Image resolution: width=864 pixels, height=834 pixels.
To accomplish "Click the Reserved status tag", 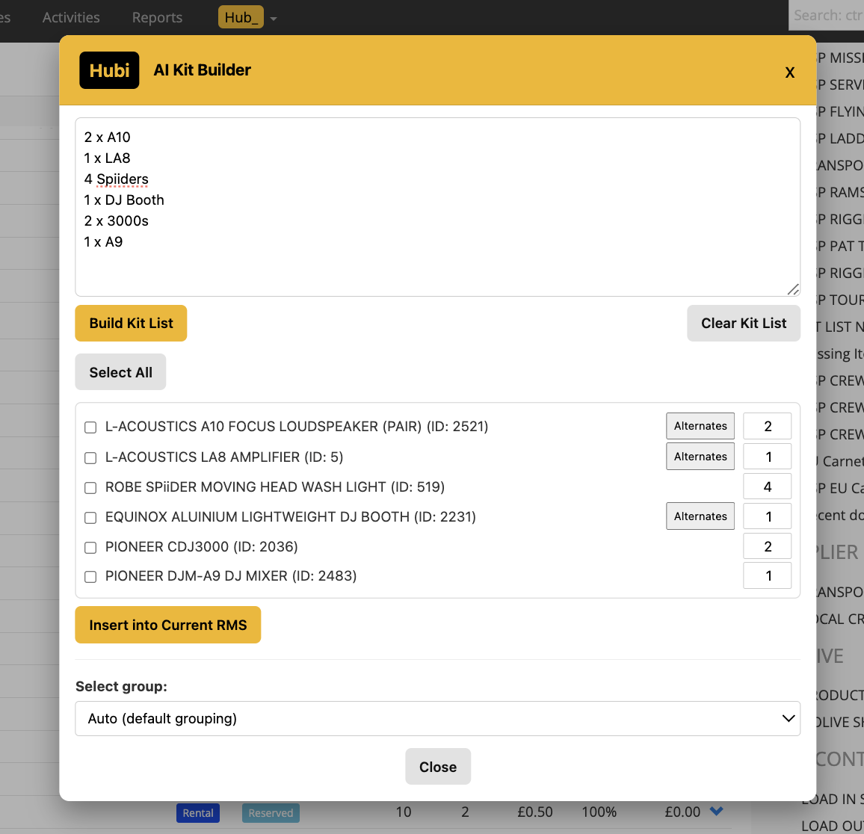I will [271, 813].
